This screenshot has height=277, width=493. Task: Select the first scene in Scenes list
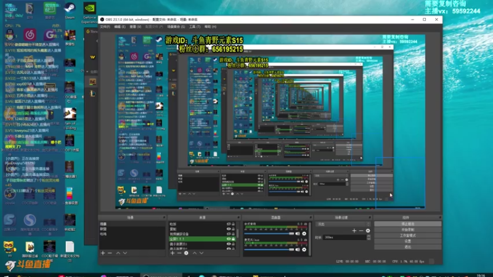[x=132, y=224]
